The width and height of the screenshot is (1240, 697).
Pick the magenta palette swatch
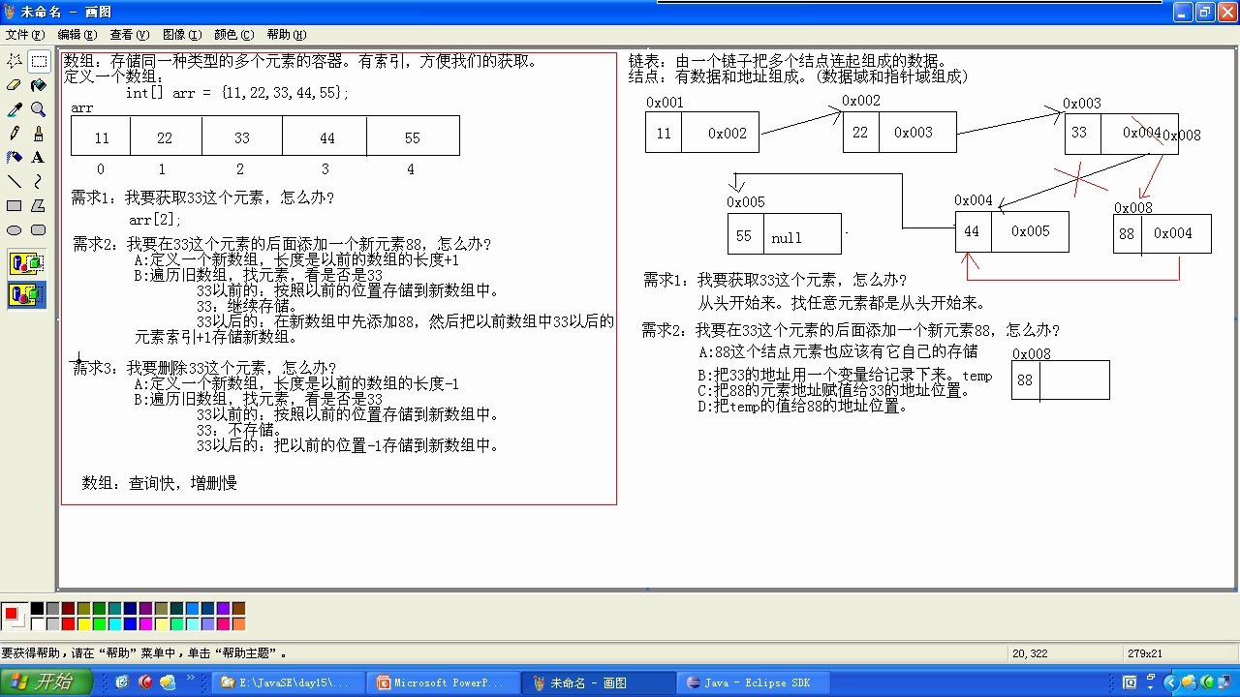(x=145, y=624)
